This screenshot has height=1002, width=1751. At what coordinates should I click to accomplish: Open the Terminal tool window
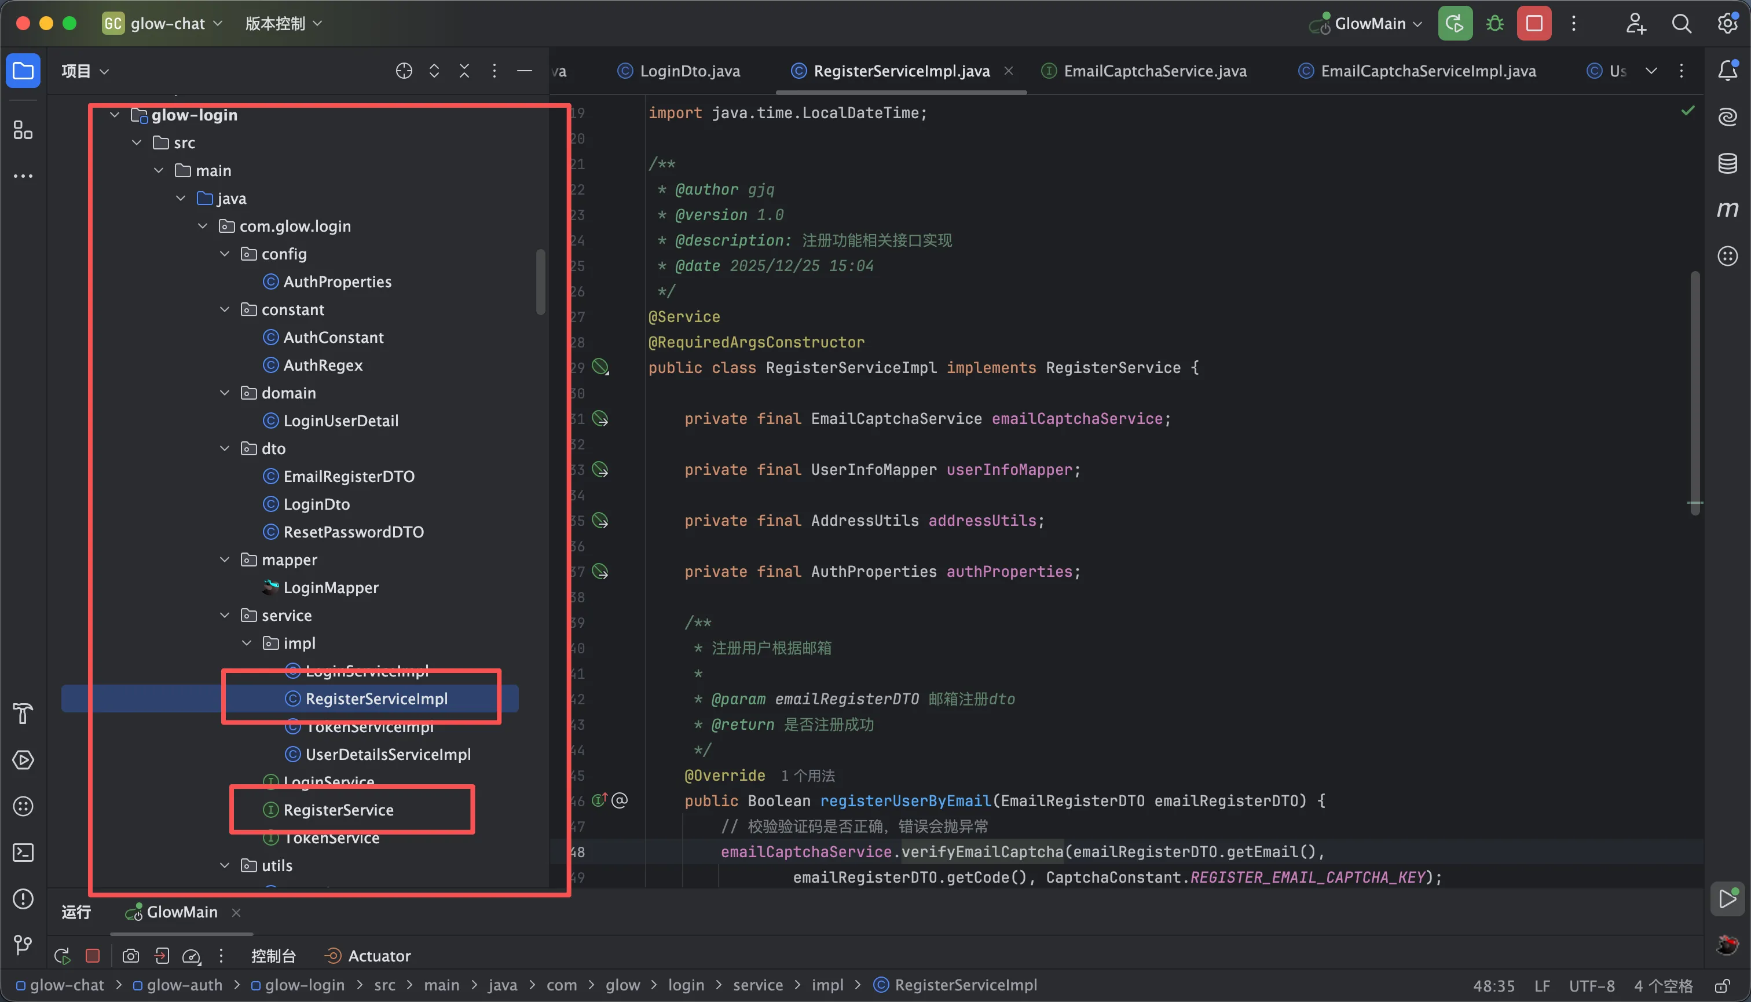23,853
